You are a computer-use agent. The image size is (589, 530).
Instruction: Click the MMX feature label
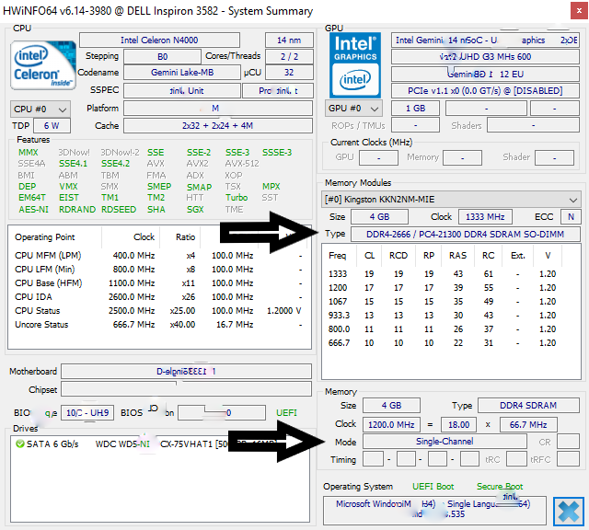coord(29,153)
